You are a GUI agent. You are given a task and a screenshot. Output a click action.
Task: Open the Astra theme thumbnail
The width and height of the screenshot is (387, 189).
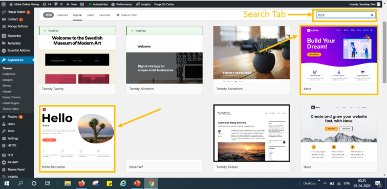point(339,55)
